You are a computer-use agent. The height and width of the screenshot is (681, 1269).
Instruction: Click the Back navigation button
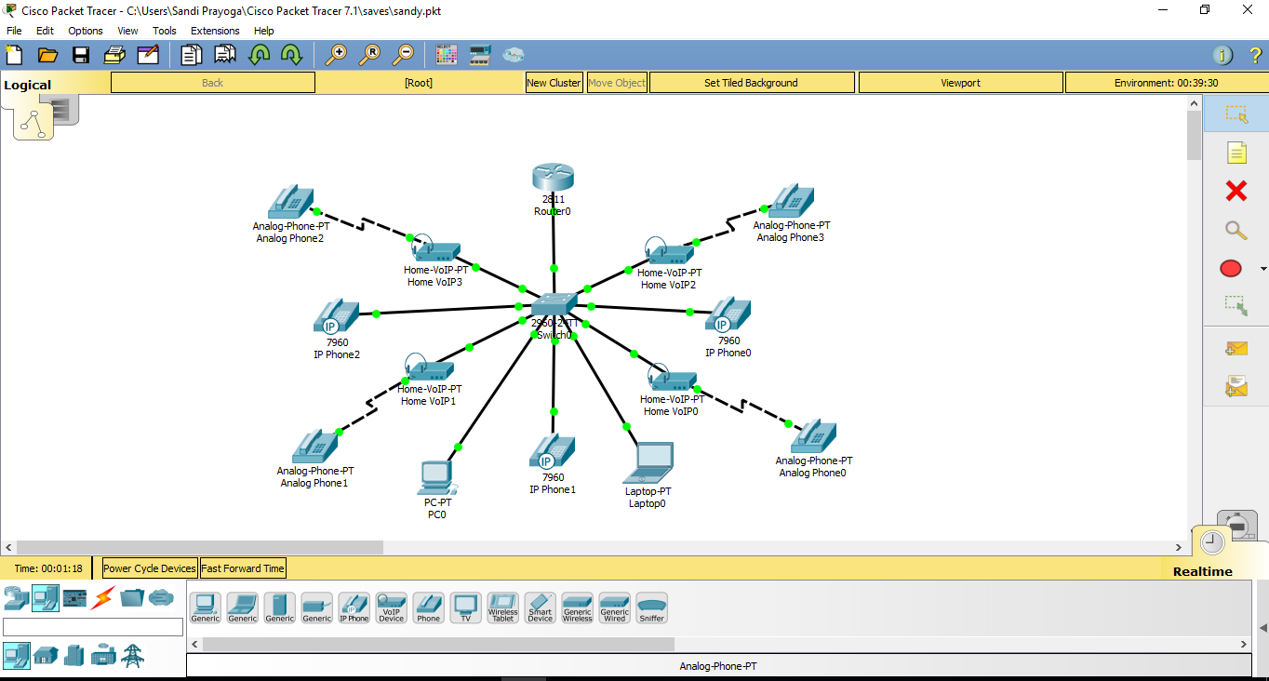click(x=213, y=83)
